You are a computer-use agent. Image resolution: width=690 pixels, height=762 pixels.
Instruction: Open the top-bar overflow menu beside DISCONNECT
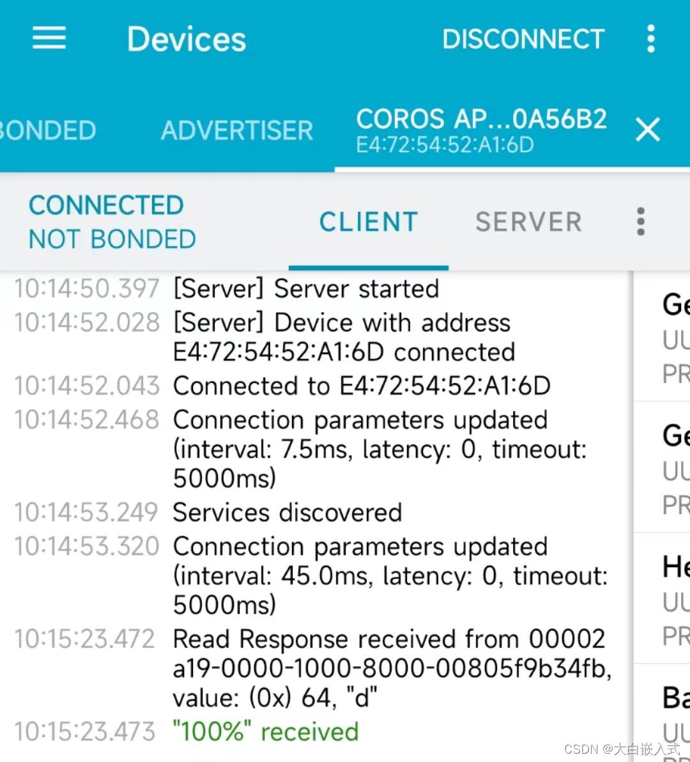[650, 38]
